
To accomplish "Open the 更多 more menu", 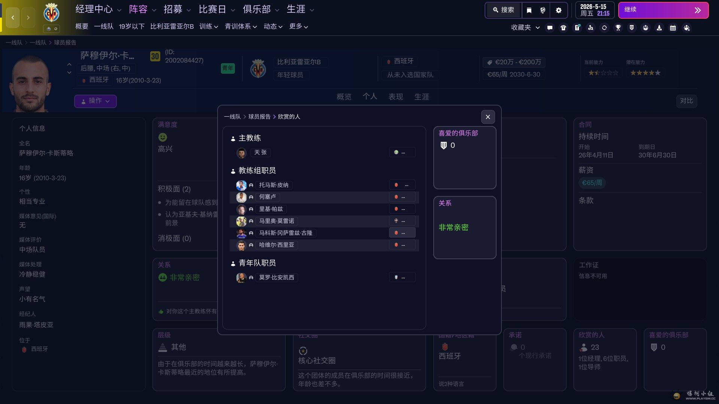I will [x=298, y=27].
